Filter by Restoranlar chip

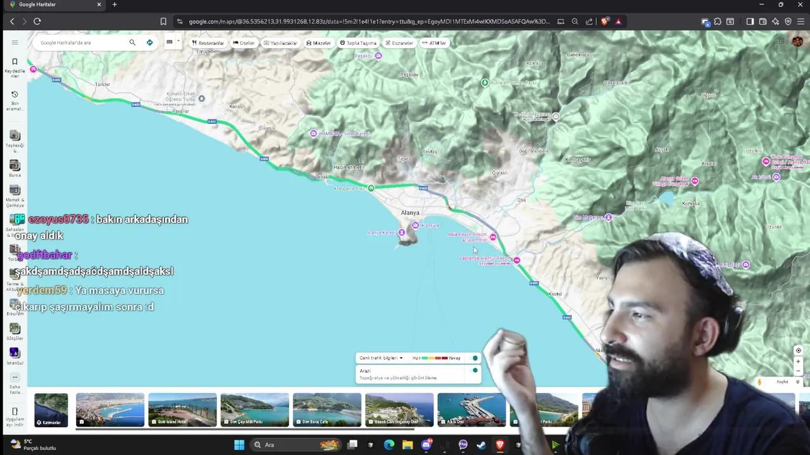tap(208, 43)
